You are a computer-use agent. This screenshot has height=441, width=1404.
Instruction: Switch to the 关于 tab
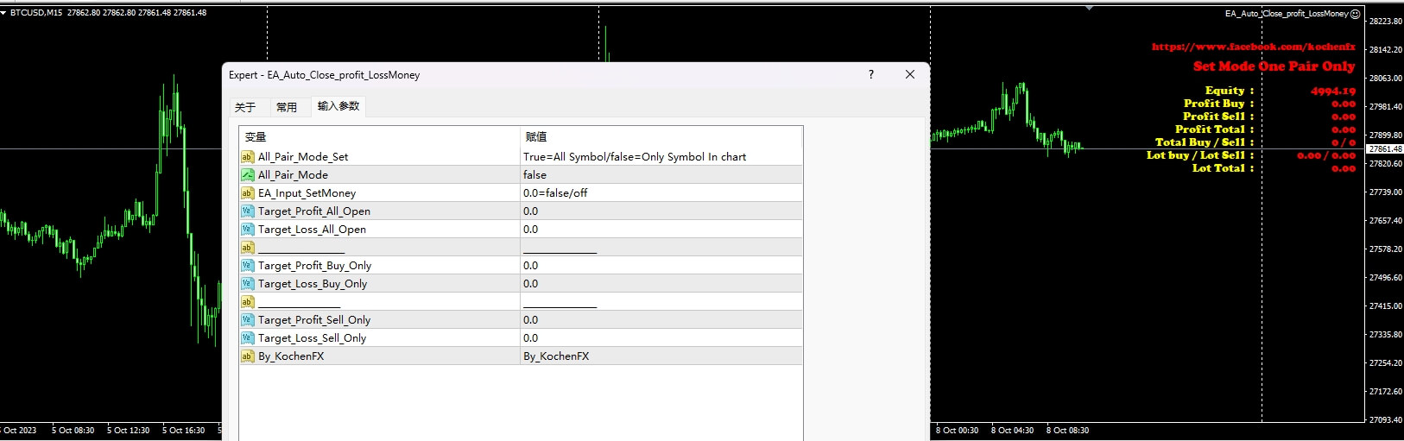[x=245, y=107]
